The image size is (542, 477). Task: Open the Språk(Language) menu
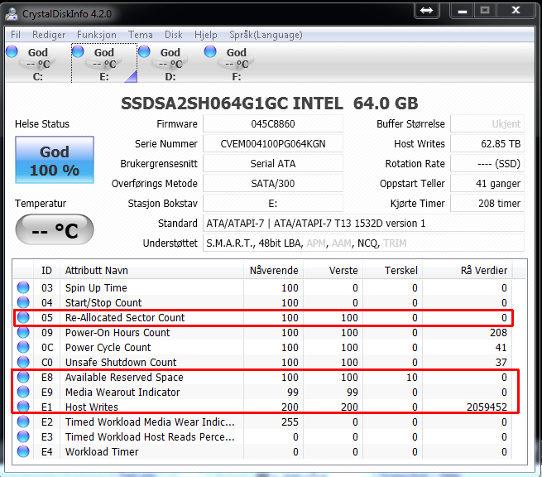tap(266, 35)
